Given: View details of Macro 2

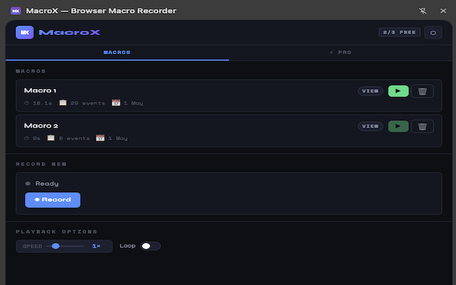Looking at the screenshot, I should point(370,126).
